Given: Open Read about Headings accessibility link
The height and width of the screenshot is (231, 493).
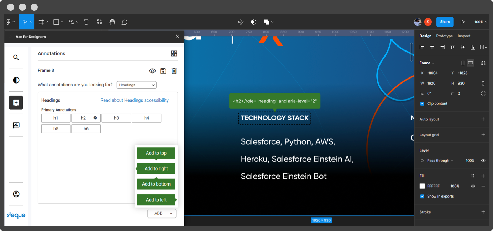Looking at the screenshot, I should tap(135, 101).
